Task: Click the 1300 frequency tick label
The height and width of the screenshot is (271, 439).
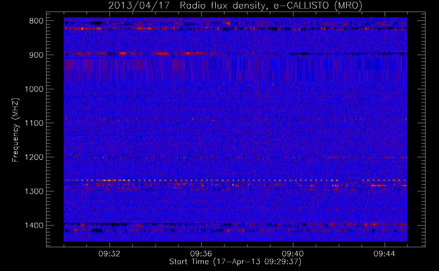Action: click(x=34, y=191)
